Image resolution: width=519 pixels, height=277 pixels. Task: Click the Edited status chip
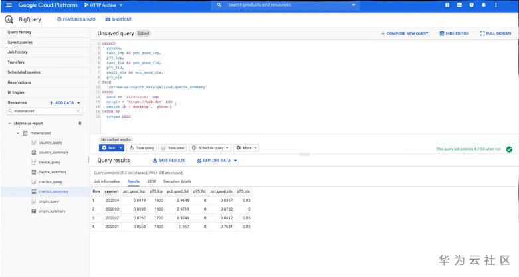point(144,33)
